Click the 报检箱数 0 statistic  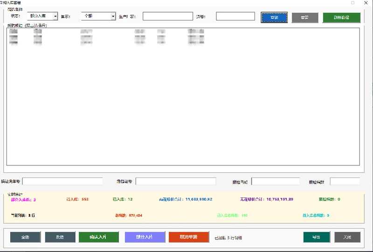(330, 199)
